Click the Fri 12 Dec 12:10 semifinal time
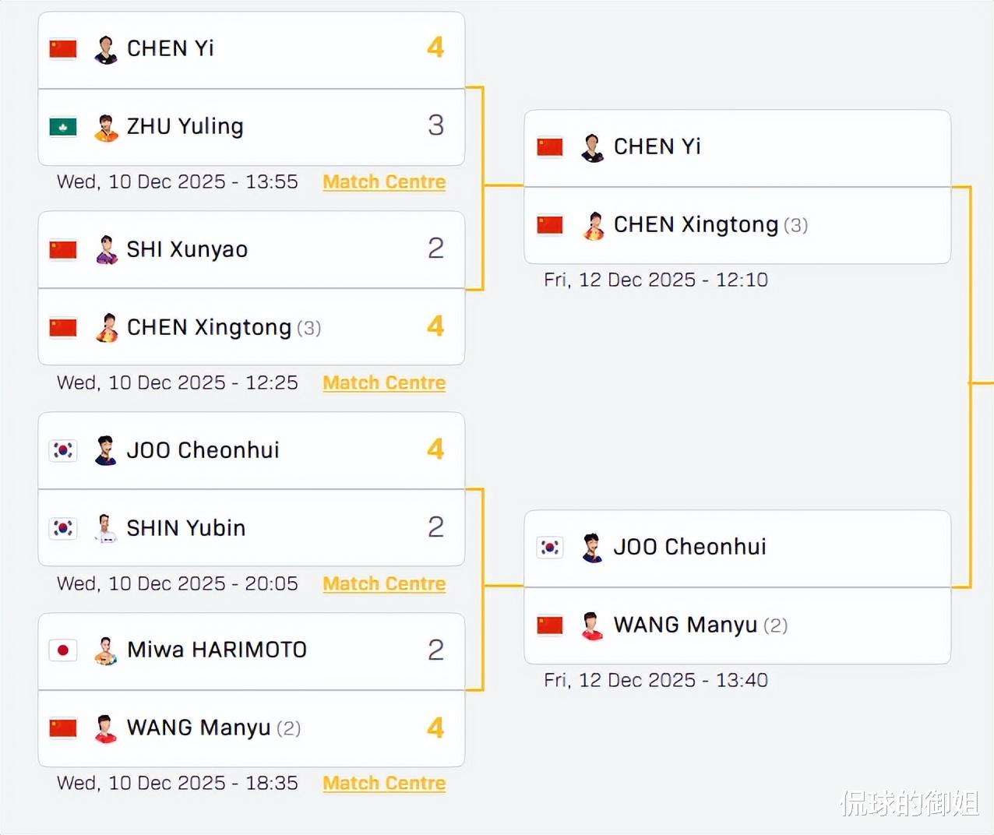The width and height of the screenshot is (994, 835). (x=656, y=280)
